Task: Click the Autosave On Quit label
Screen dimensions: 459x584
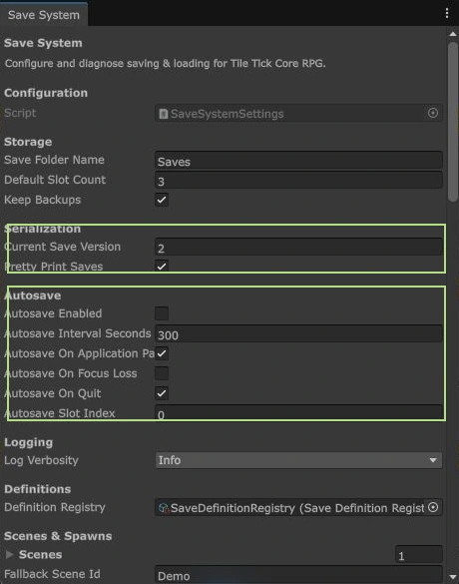Action: point(53,393)
